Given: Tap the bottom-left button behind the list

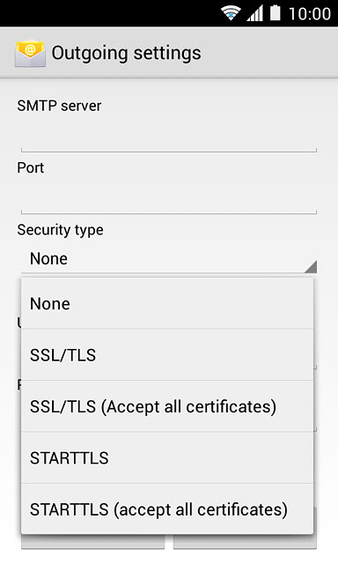Looking at the screenshot, I should pos(92,541).
